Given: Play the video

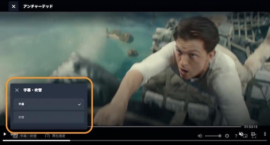Looking at the screenshot, I should pos(5,134).
